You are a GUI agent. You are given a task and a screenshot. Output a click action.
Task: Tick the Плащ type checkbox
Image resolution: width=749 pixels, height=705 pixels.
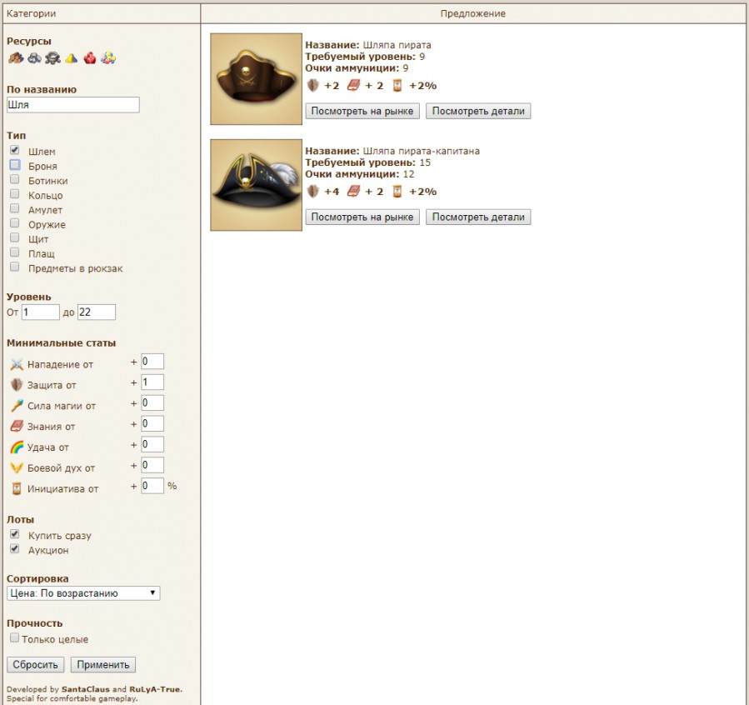point(15,252)
